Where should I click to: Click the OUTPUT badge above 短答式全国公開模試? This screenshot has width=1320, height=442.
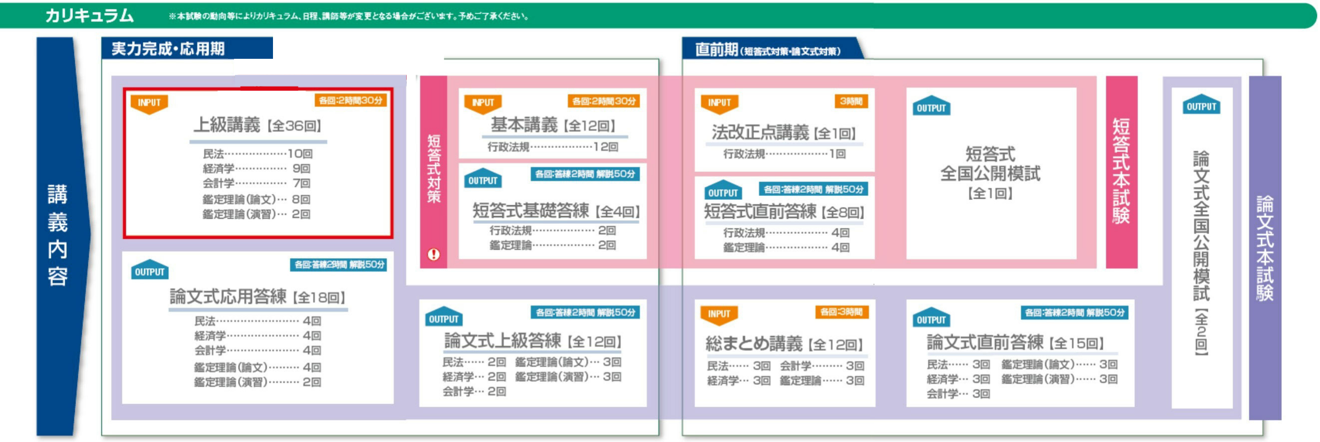(931, 108)
